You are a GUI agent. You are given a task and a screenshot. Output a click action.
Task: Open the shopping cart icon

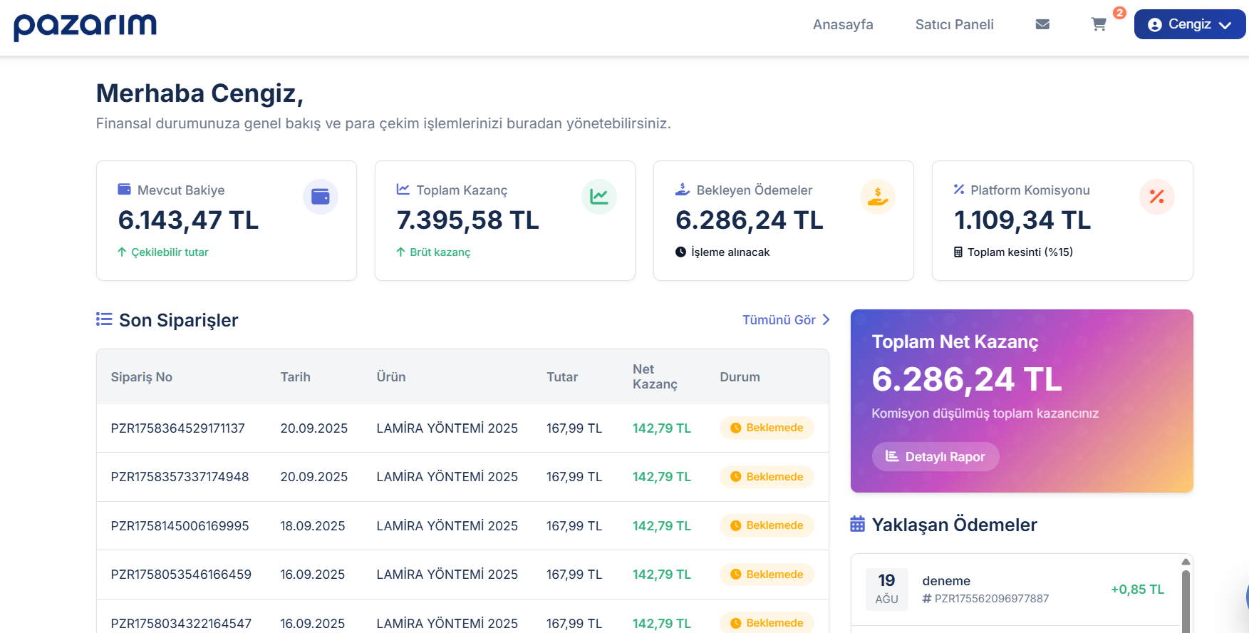tap(1099, 24)
